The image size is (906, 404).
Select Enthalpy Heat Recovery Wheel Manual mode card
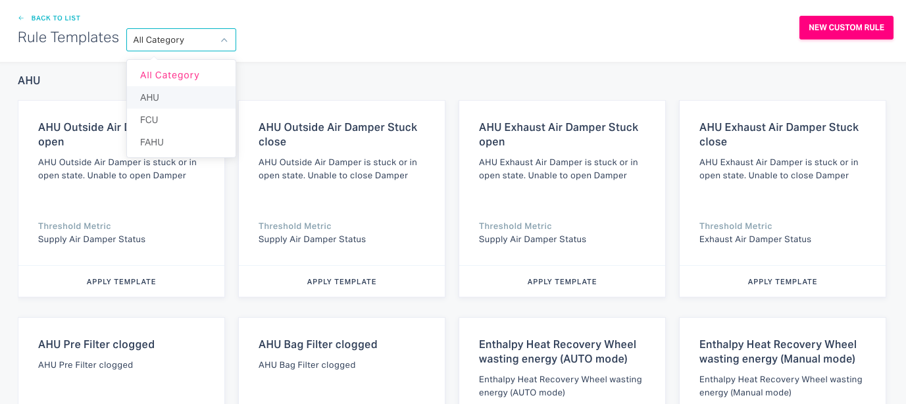pyautogui.click(x=778, y=351)
